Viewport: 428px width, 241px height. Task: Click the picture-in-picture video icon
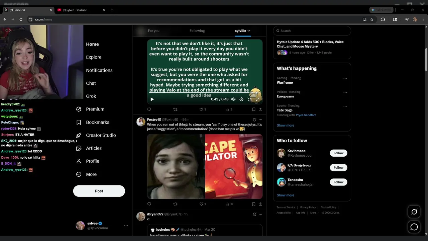(x=249, y=99)
